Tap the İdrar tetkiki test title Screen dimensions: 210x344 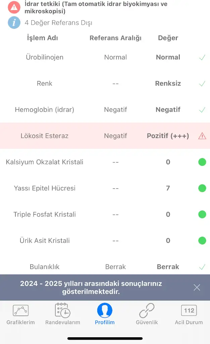pyautogui.click(x=96, y=8)
